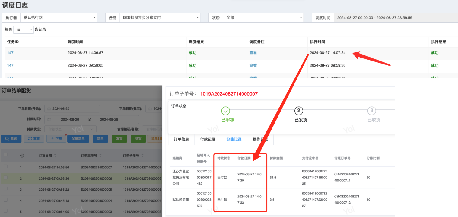Screen dimensions: 458x217
Task: Click the step 2 已发货 circle
Action: (299, 111)
